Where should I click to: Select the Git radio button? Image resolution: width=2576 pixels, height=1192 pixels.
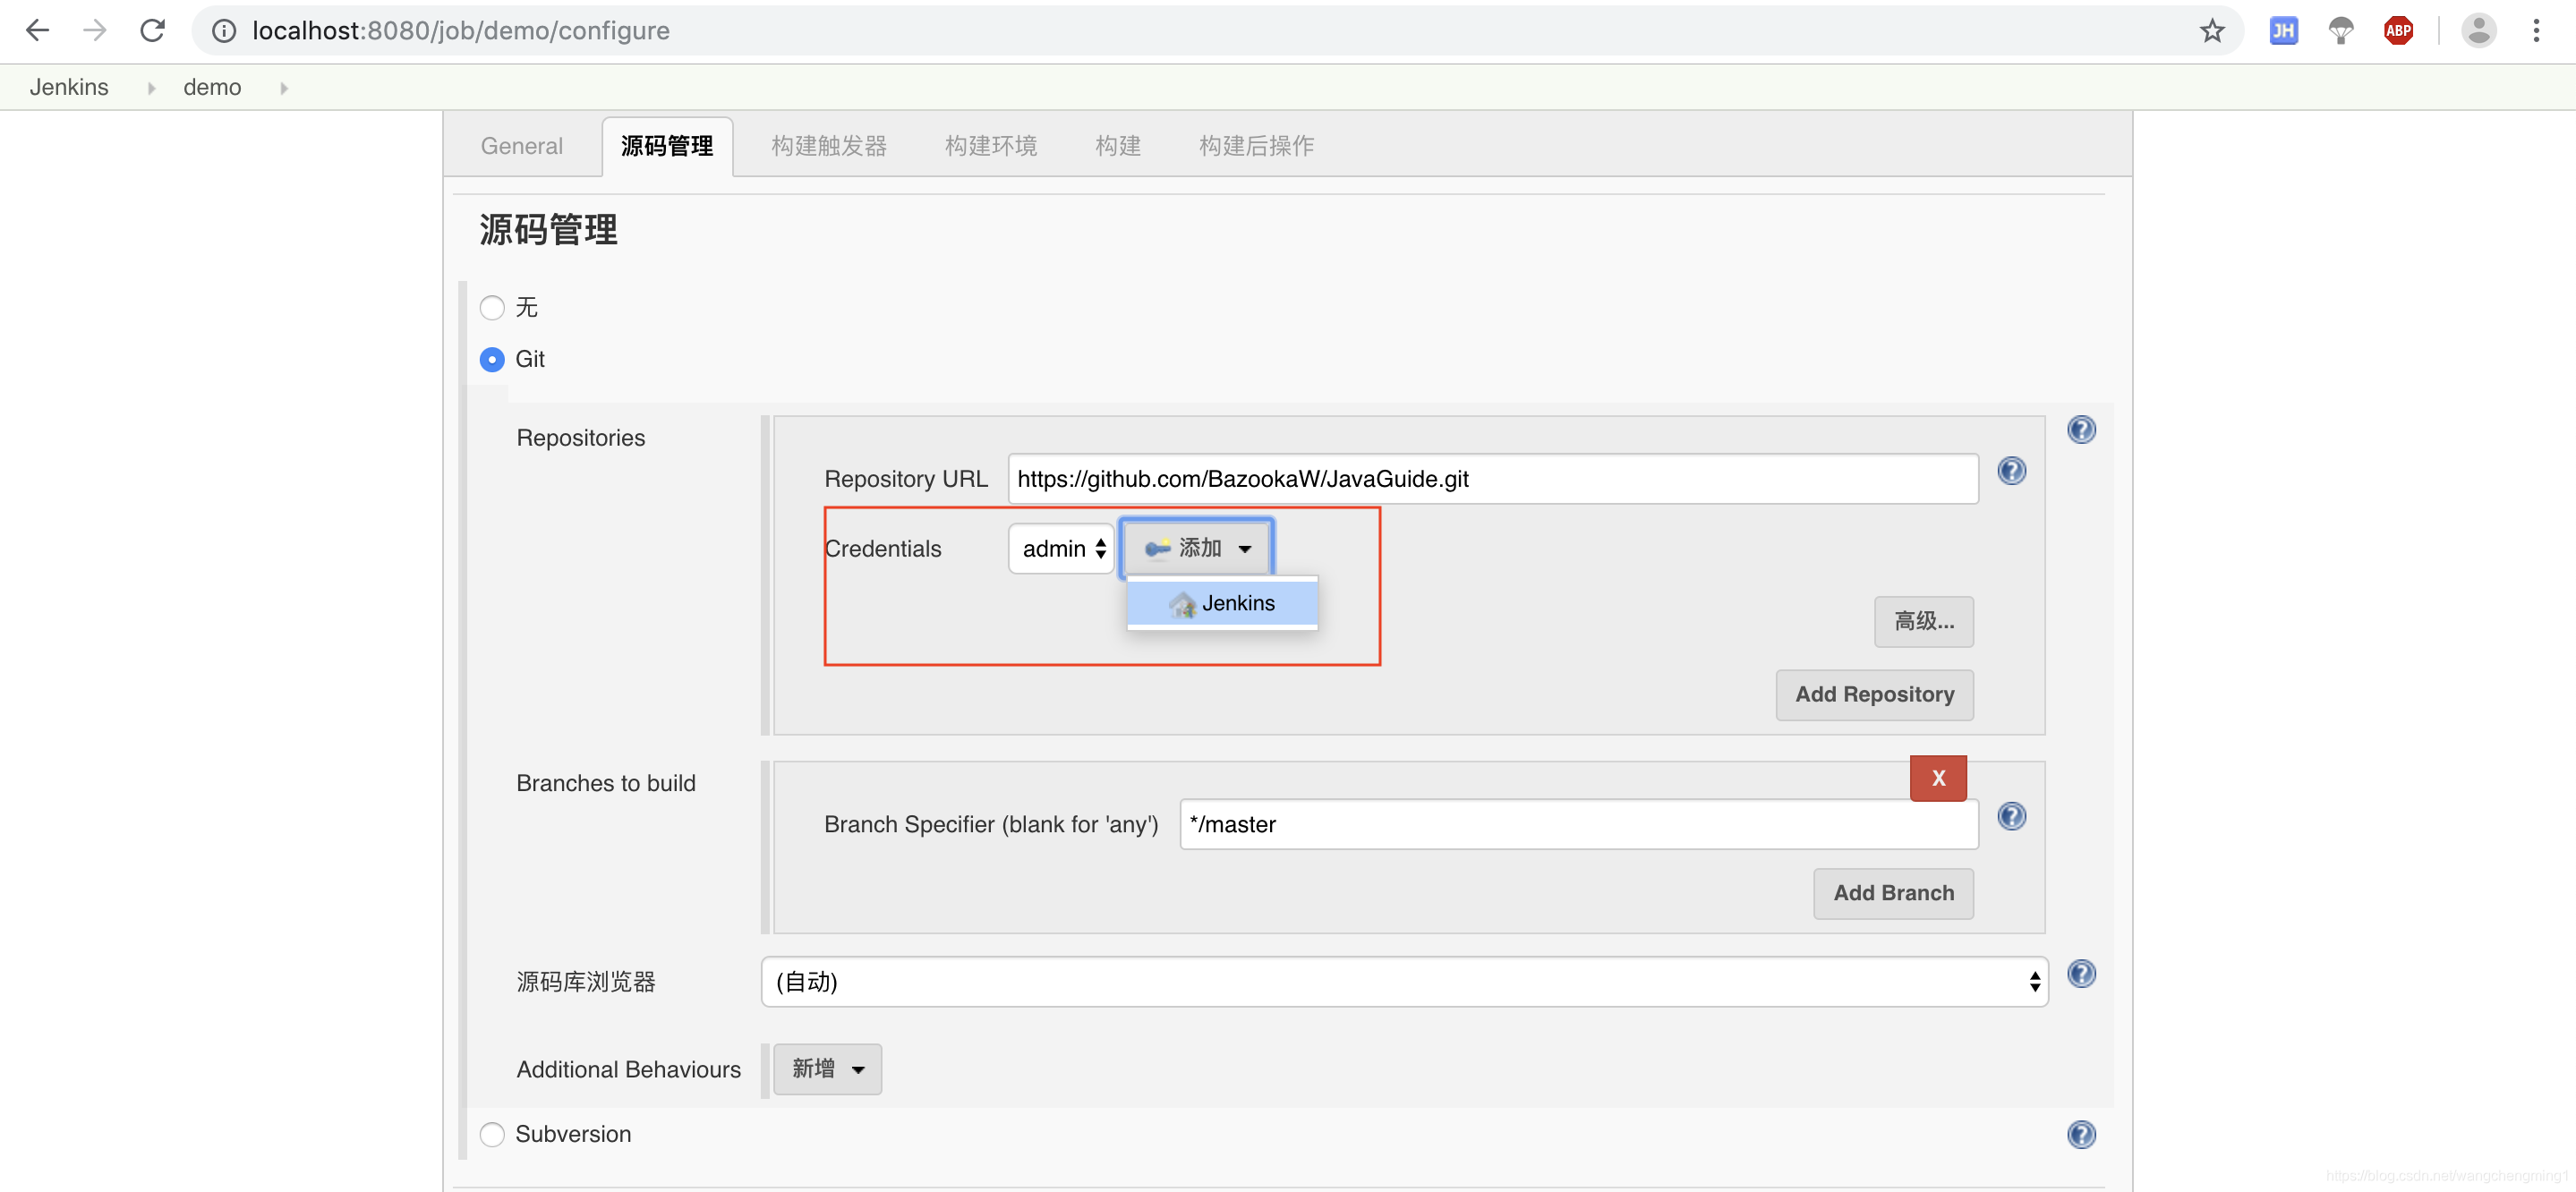pos(492,359)
